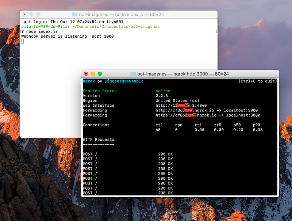
Task: Click the p50 value "0.20"
Action: (x=238, y=130)
